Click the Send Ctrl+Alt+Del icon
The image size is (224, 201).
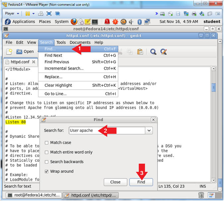pos(41,14)
